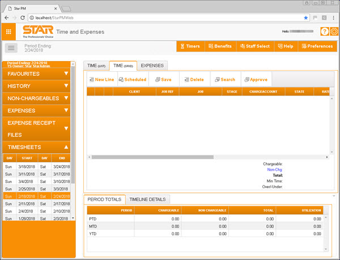Click the grid's left scroll arrow
This screenshot has height=260, width=340.
click(89, 157)
